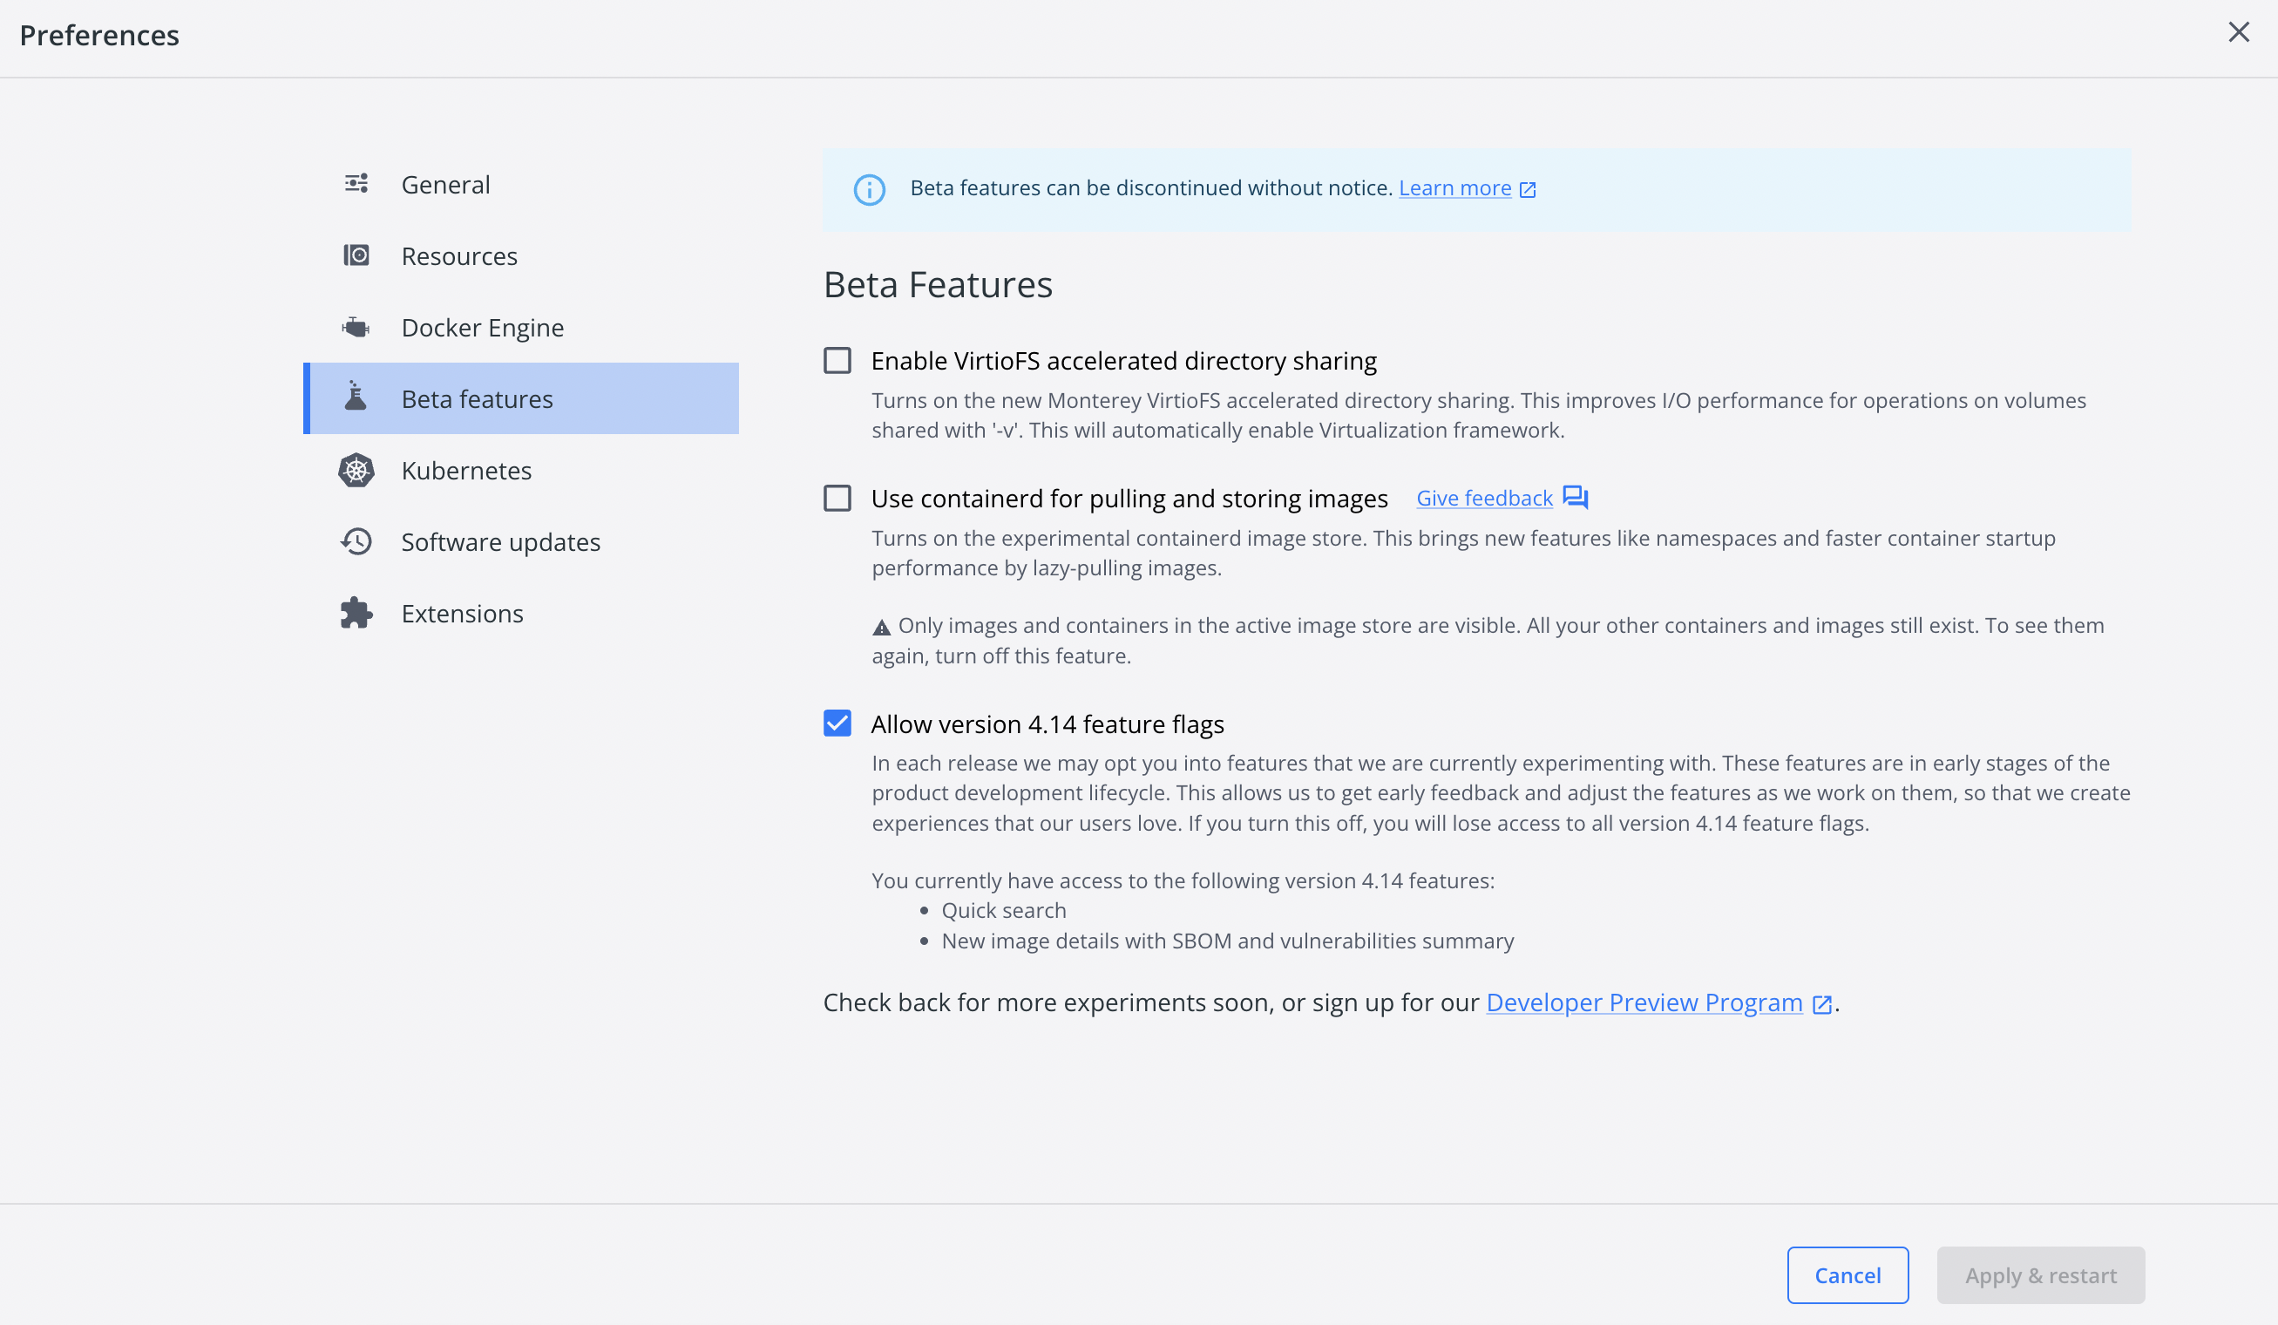Click the Kubernetes wheel icon

(x=356, y=469)
